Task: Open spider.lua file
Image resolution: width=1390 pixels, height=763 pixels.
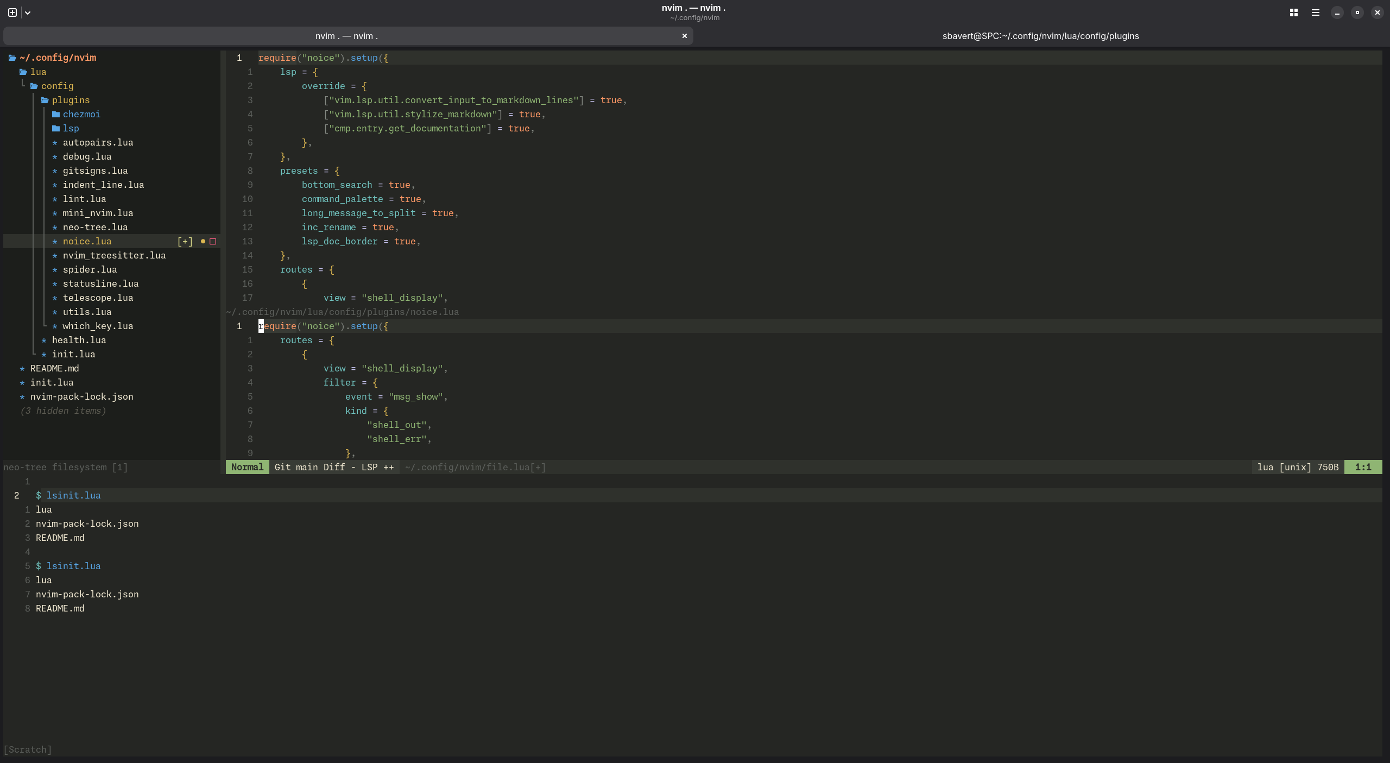Action: point(90,269)
